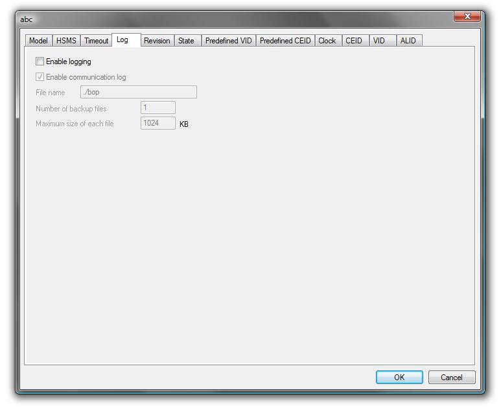Click the Maximum size of each file field
Image resolution: width=501 pixels, height=408 pixels.
tap(157, 123)
